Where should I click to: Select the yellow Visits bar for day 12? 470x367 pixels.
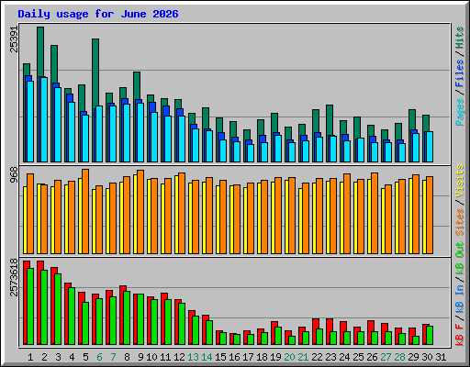pyautogui.click(x=176, y=215)
